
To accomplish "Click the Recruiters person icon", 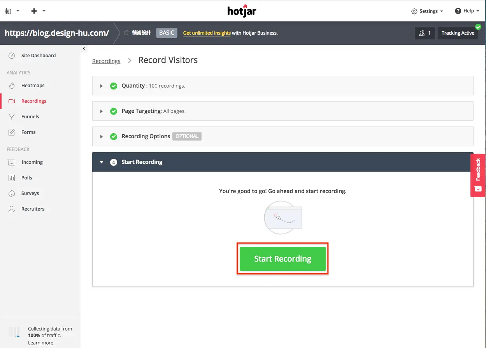I will pyautogui.click(x=12, y=209).
